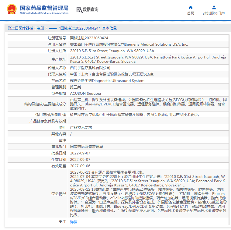Click the 首页 home icon
The width and height of the screenshot is (231, 230).
(191, 8)
